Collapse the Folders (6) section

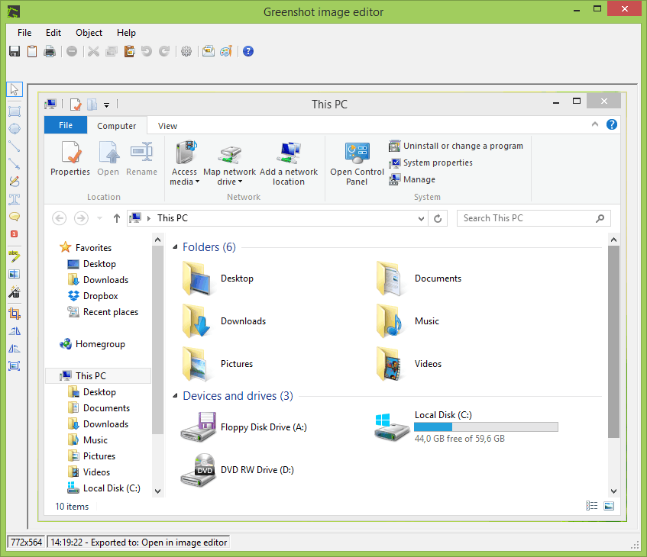[x=173, y=246]
